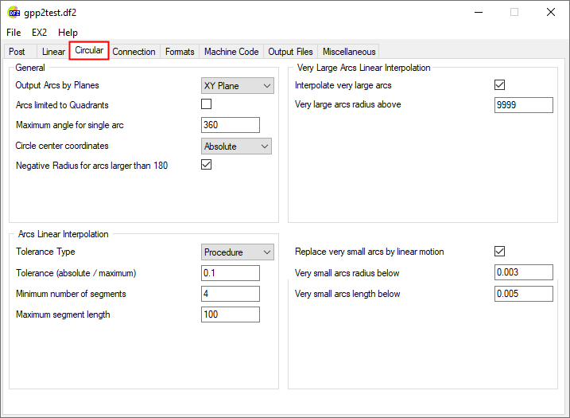Minimize the gpp2test.df2 window
570x418 pixels.
(478, 13)
